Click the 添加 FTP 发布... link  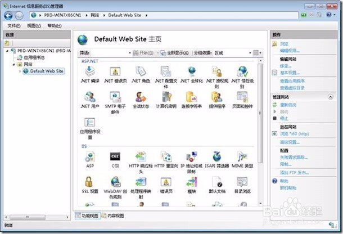294,173
